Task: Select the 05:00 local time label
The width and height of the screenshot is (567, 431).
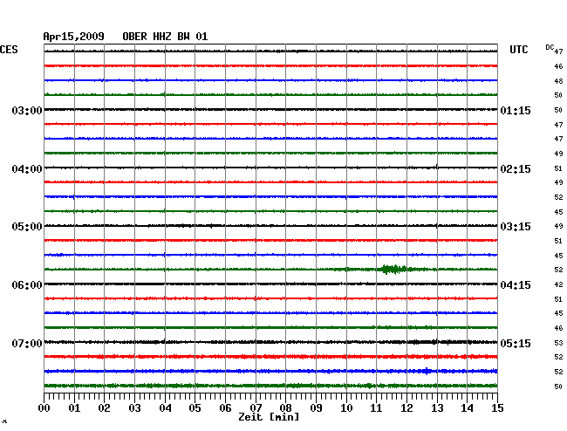Action: pyautogui.click(x=27, y=227)
